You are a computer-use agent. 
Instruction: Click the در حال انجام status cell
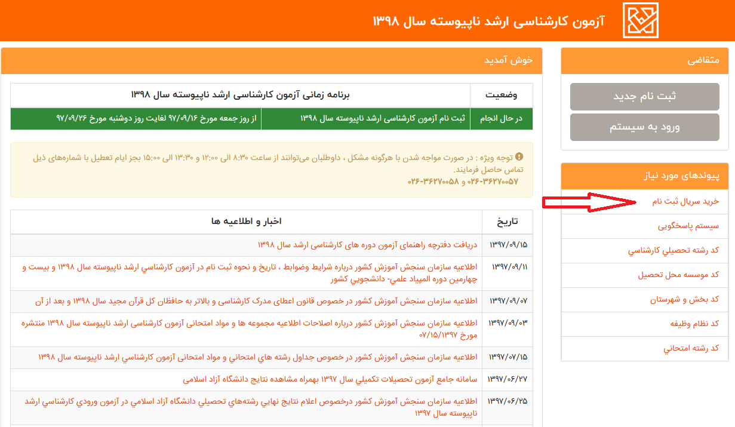pyautogui.click(x=501, y=119)
